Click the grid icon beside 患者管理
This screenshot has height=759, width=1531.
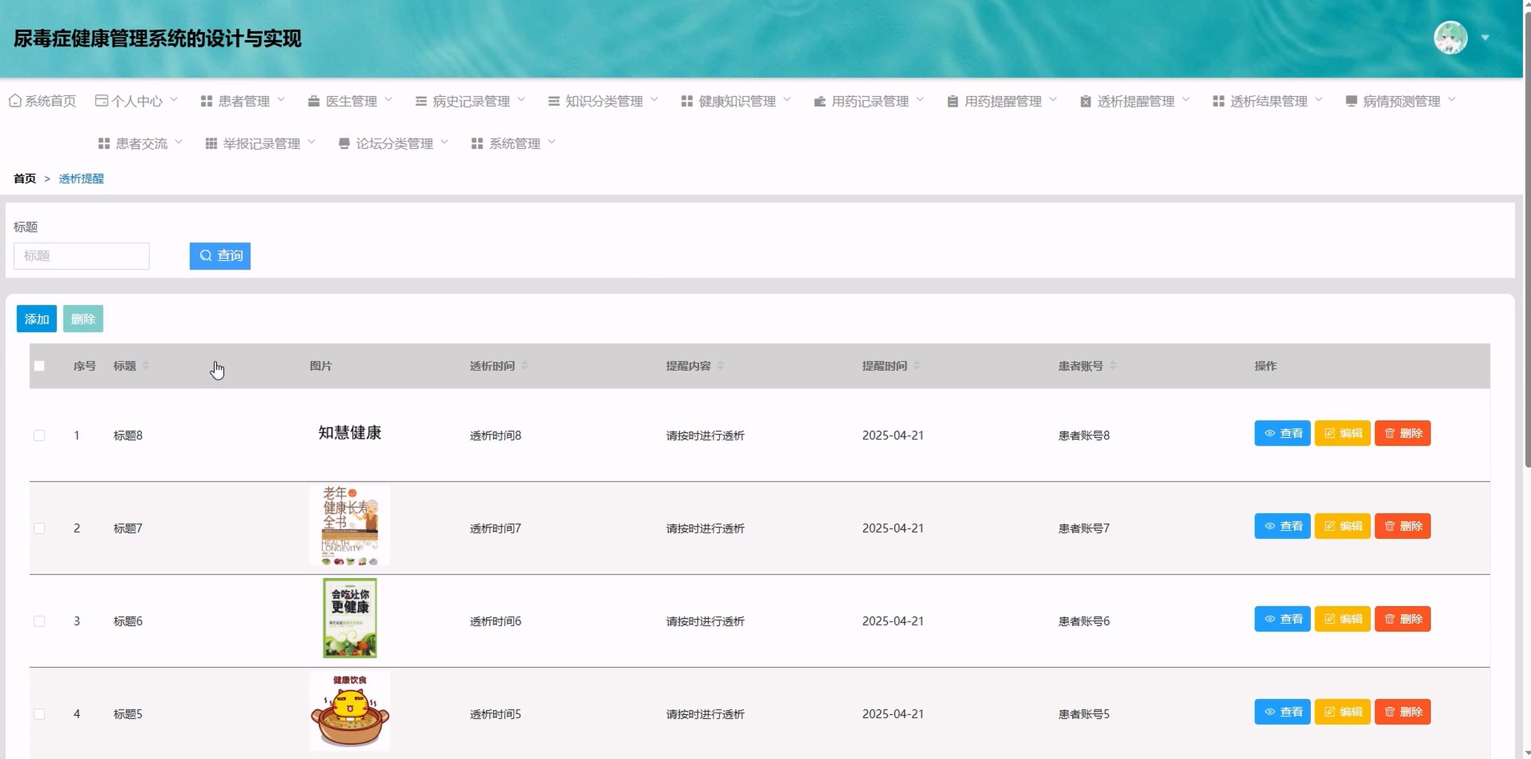tap(206, 101)
